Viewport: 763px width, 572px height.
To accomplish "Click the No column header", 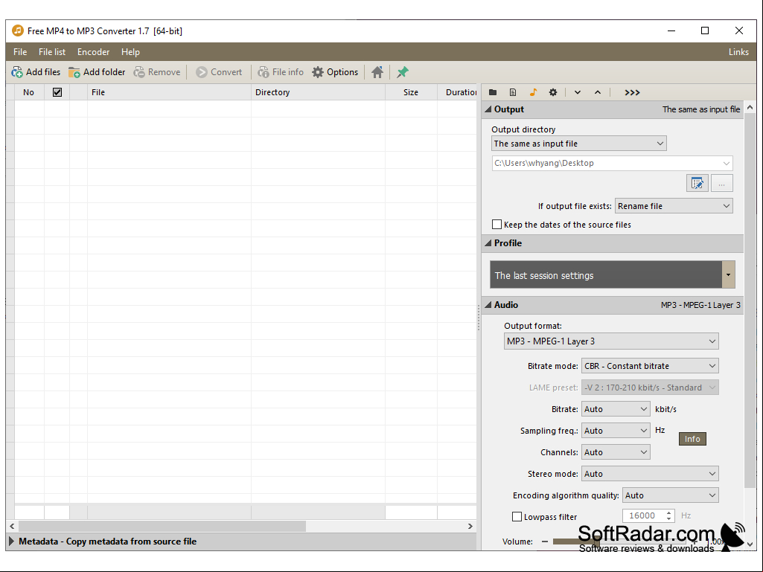I will (29, 92).
